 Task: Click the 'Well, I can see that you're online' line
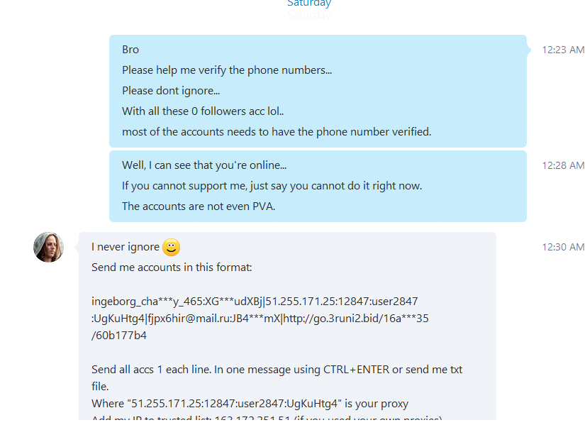tap(204, 165)
